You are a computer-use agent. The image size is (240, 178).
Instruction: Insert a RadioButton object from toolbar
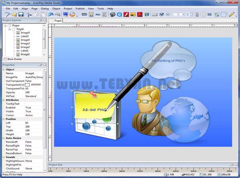[168, 14]
